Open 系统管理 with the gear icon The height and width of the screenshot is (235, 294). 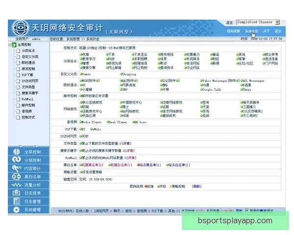click(x=16, y=210)
